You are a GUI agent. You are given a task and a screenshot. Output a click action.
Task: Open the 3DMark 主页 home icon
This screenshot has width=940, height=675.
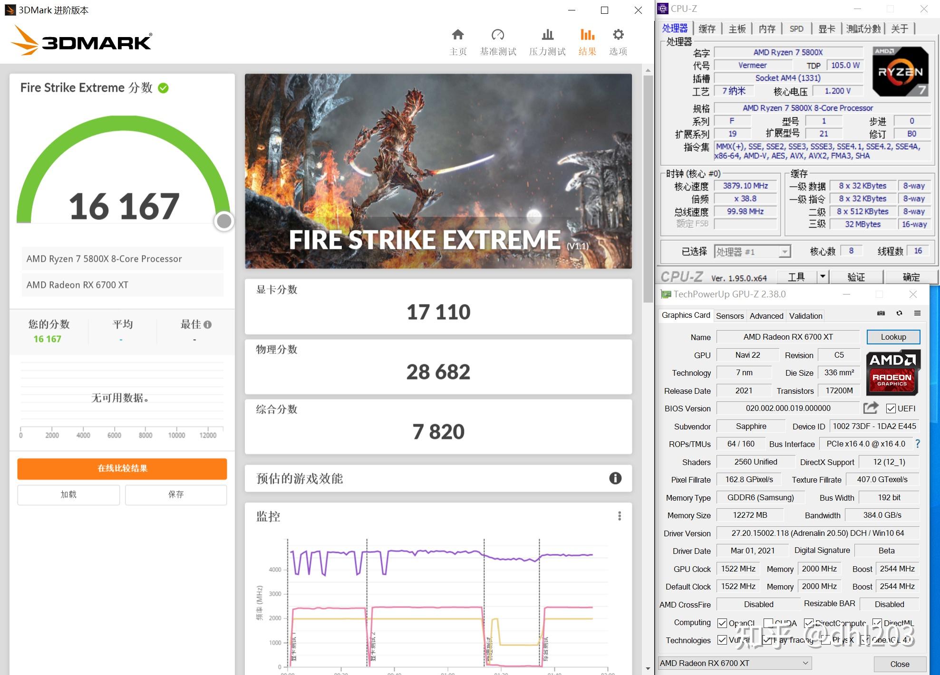[457, 35]
